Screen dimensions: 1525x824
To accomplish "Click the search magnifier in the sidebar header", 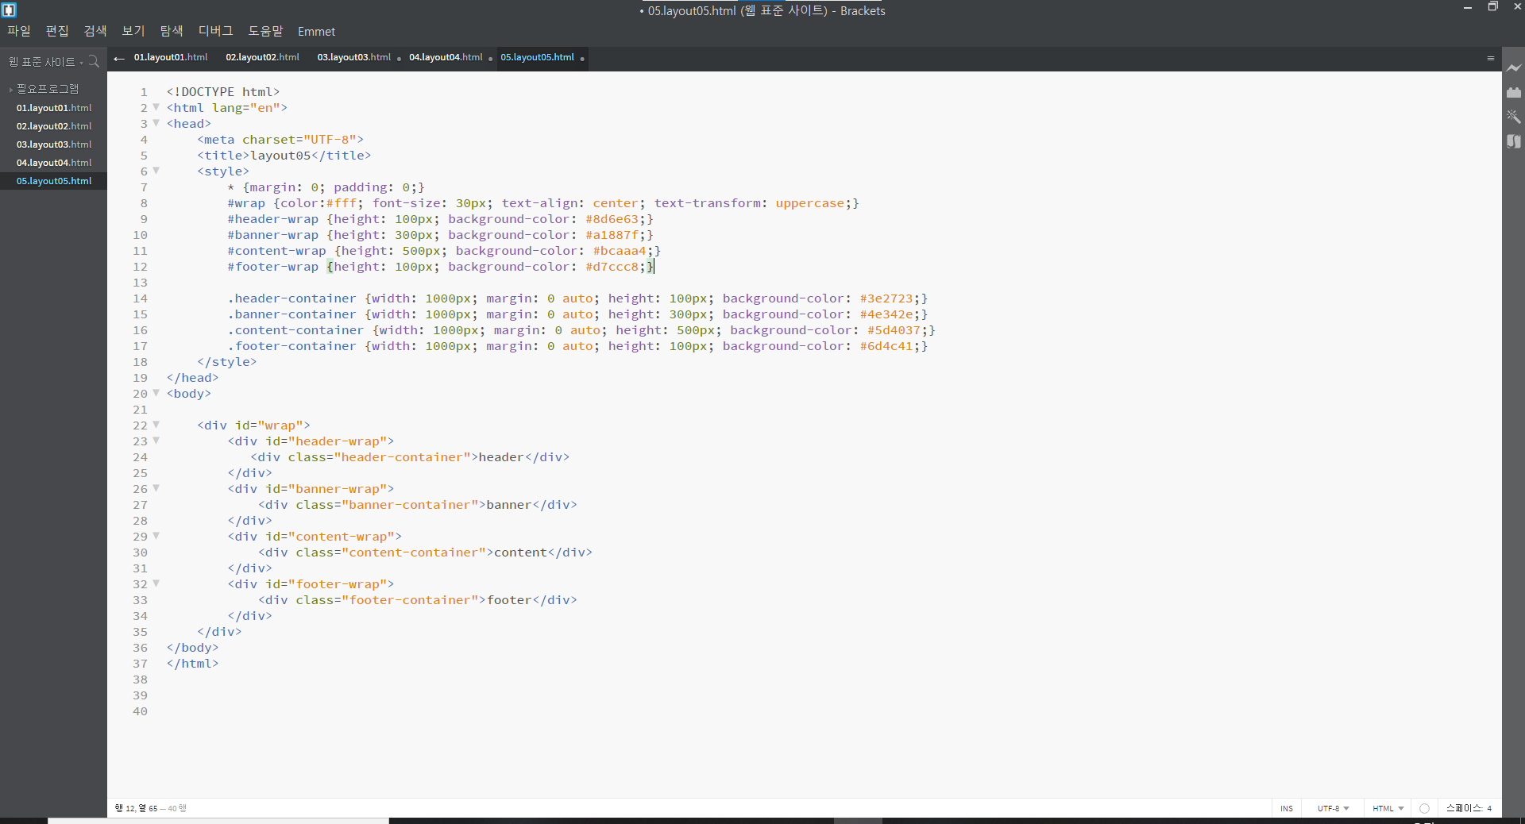I will click(x=94, y=61).
